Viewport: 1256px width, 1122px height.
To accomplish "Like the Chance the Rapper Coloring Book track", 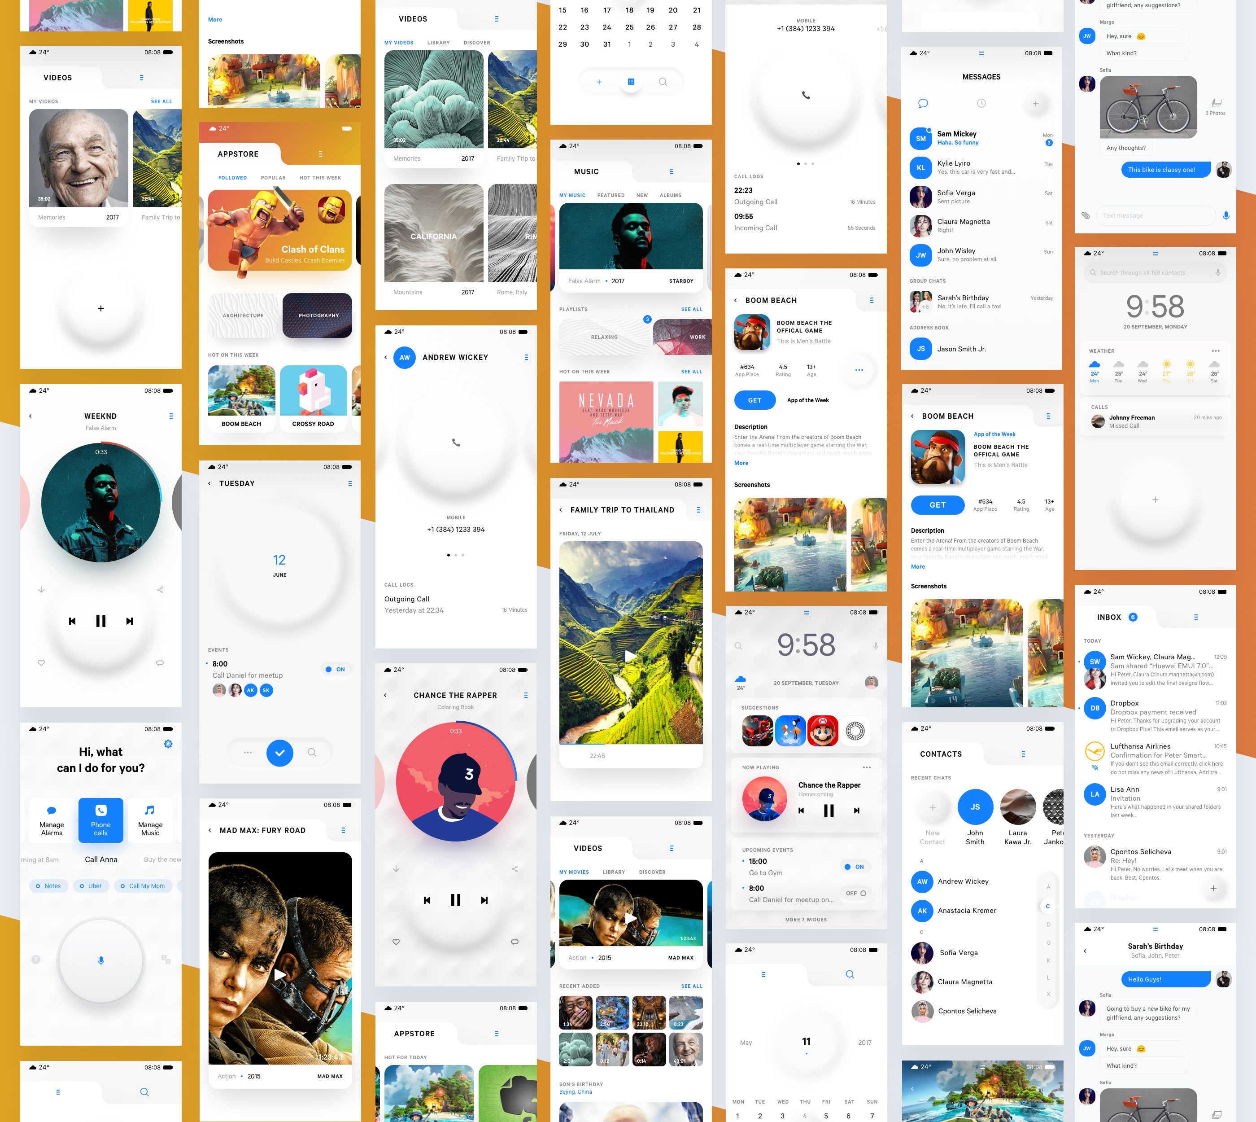I will point(396,942).
